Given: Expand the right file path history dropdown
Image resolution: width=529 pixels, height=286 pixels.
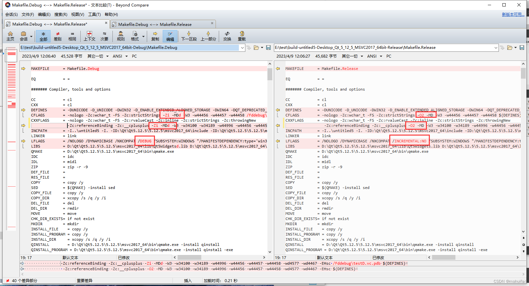Looking at the screenshot, I should pyautogui.click(x=496, y=48).
